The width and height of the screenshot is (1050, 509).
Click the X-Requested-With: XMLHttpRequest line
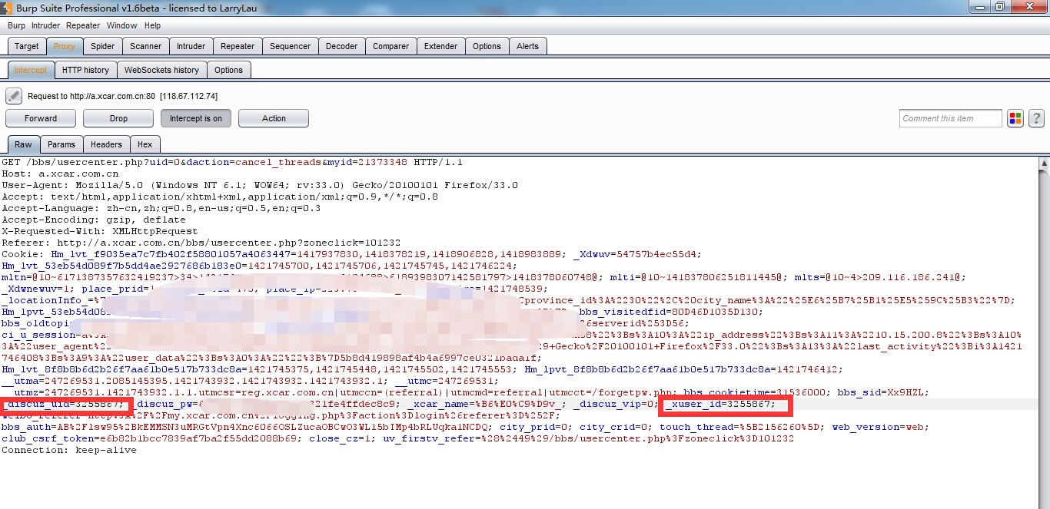[99, 231]
